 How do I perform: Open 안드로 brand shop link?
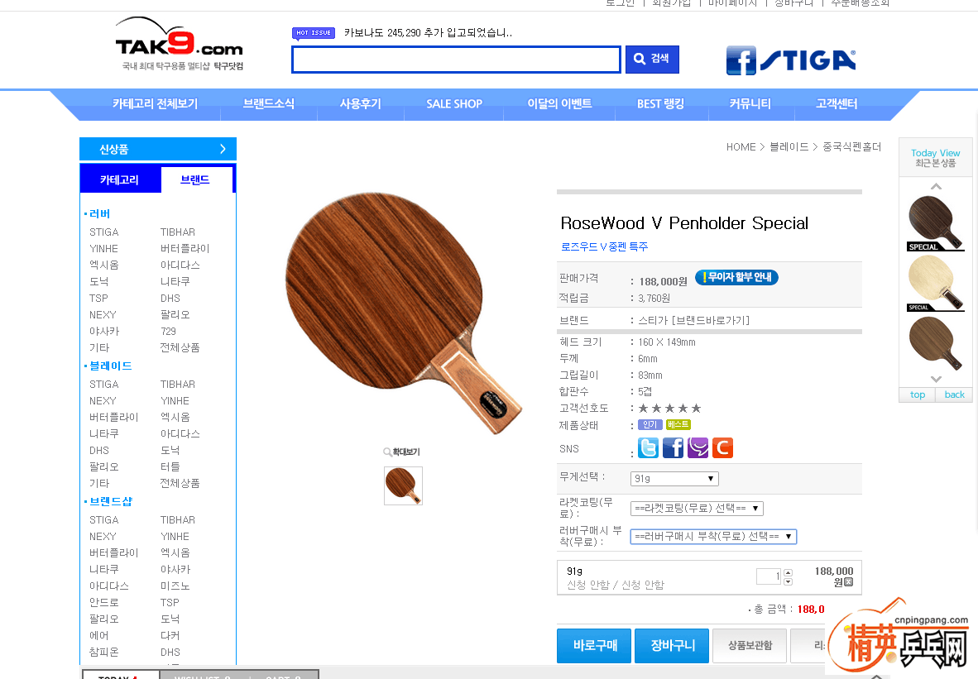(103, 602)
